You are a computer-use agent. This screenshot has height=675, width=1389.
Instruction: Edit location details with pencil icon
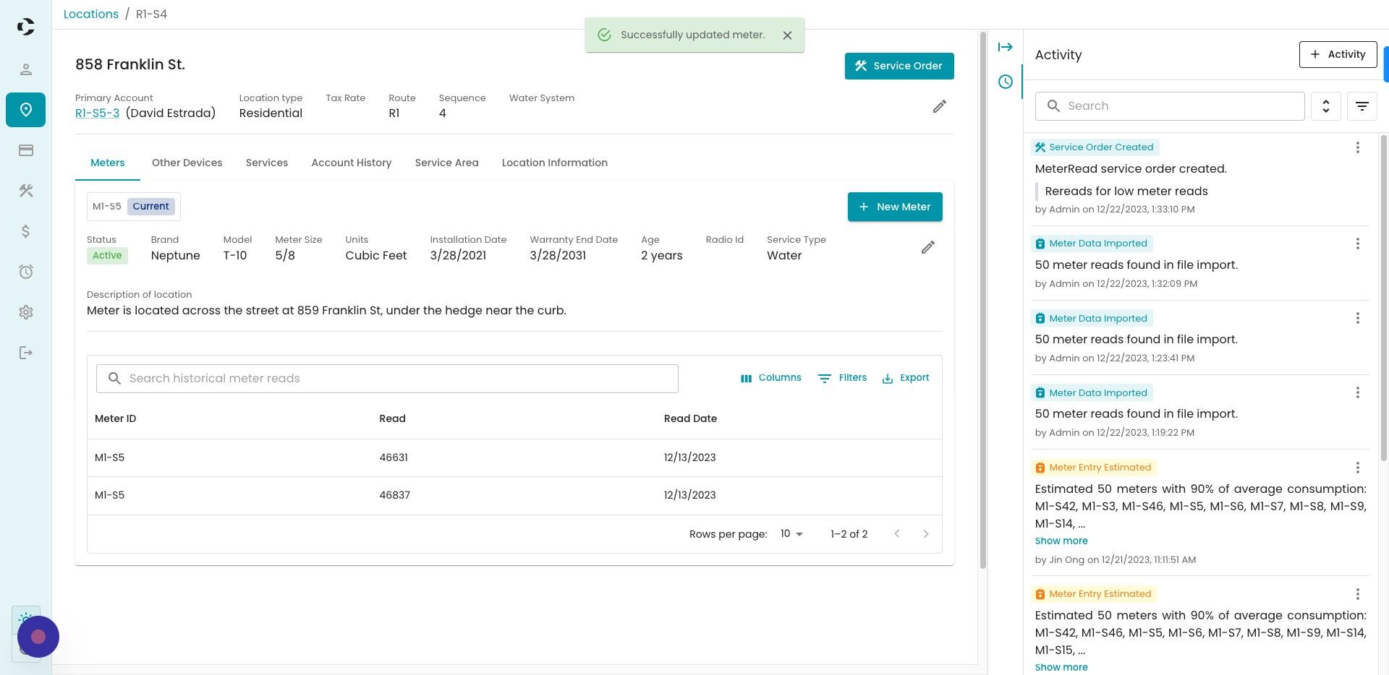(x=939, y=107)
